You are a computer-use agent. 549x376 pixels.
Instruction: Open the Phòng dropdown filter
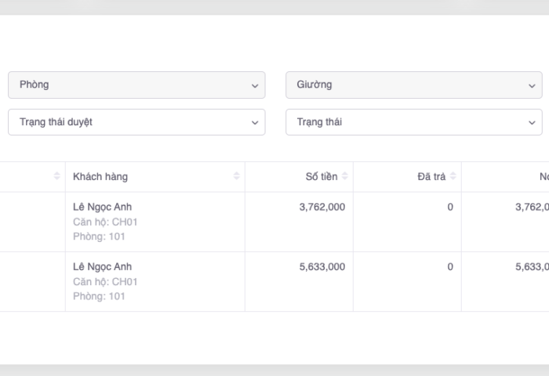coord(136,85)
